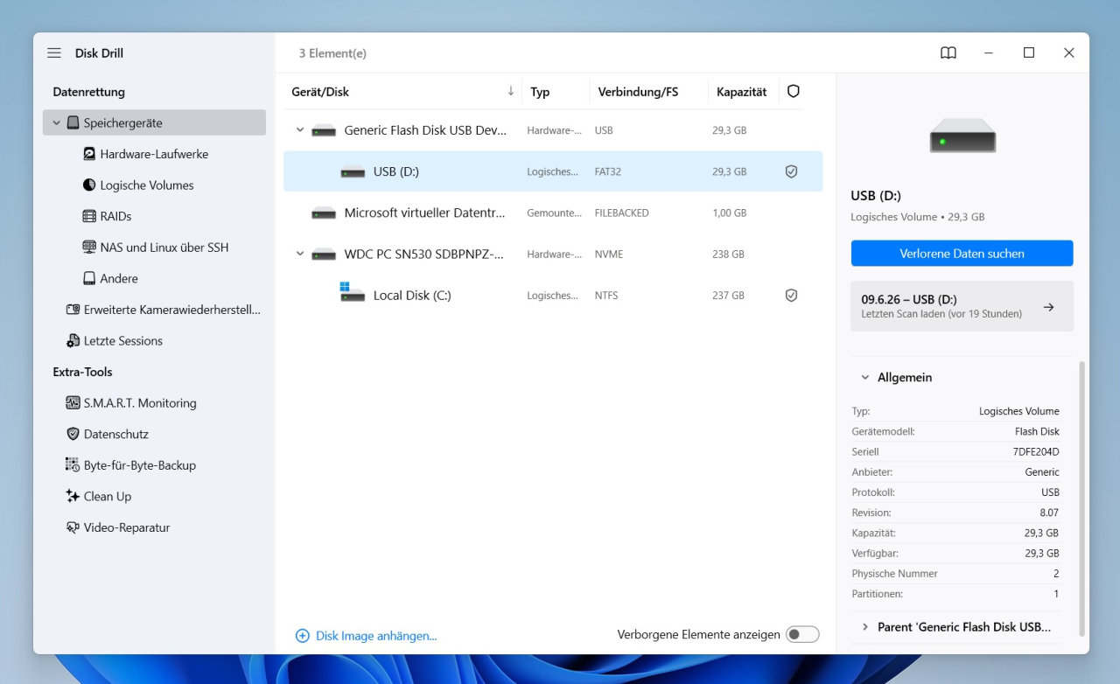Click the large drive image in details panel

[962, 136]
